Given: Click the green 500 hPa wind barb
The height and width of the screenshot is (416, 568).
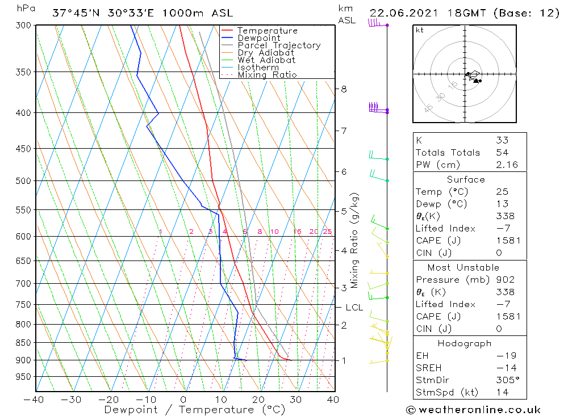Looking at the screenshot, I should click(379, 175).
